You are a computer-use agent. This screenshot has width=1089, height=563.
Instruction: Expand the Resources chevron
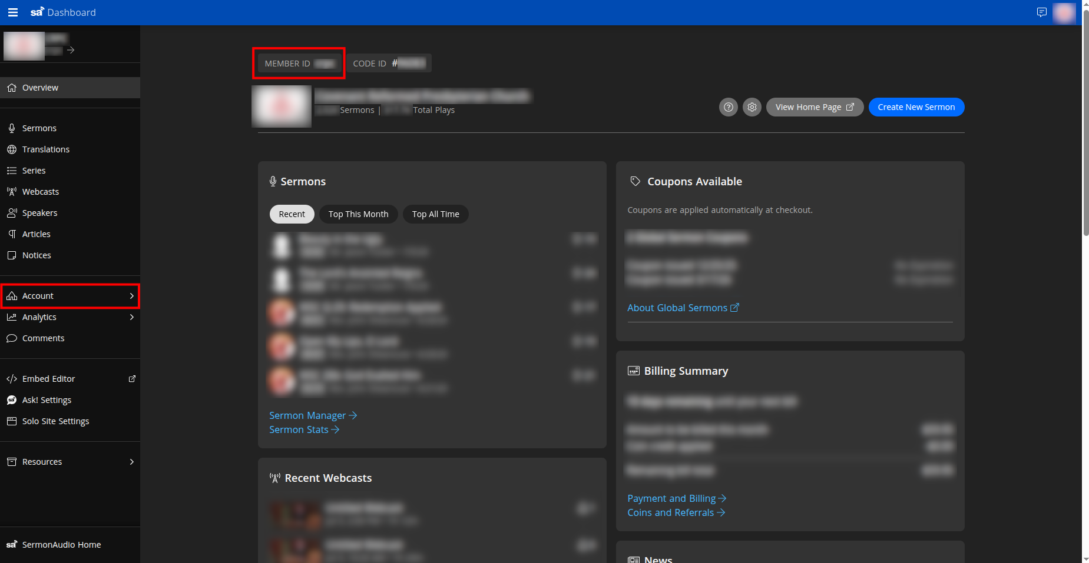[132, 462]
